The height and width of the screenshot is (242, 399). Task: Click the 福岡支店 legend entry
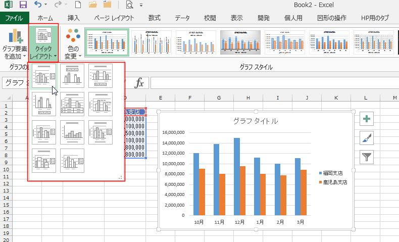pos(333,173)
